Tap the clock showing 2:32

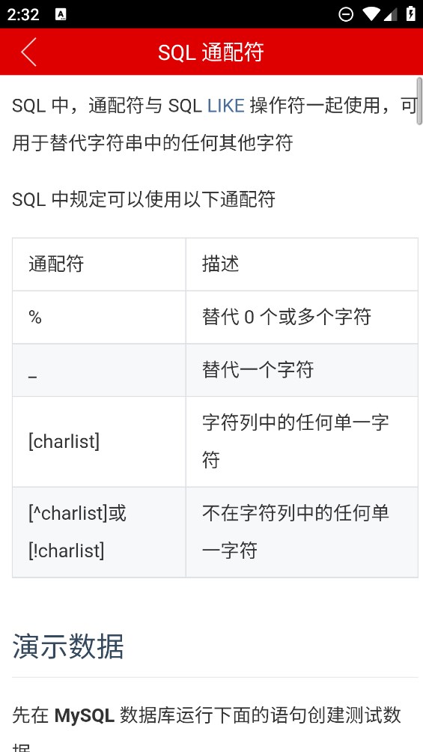23,14
